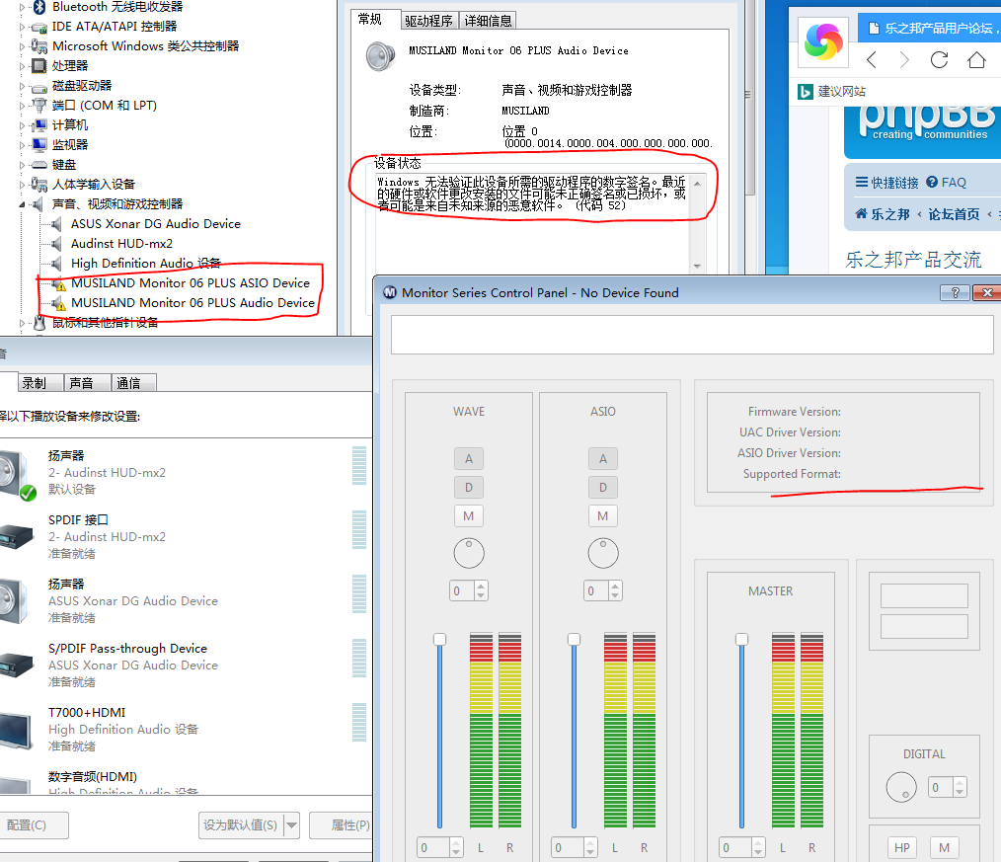Click the browser refresh icon
1001x862 pixels.
(939, 60)
